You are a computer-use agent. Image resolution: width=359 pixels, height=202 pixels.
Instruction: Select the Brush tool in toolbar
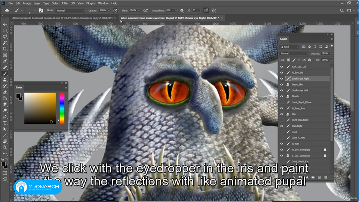pyautogui.click(x=5, y=74)
